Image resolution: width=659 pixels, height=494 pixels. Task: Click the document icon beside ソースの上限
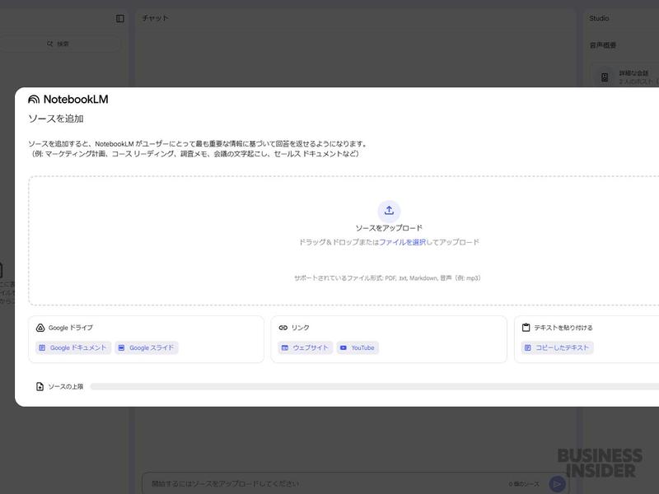40,386
